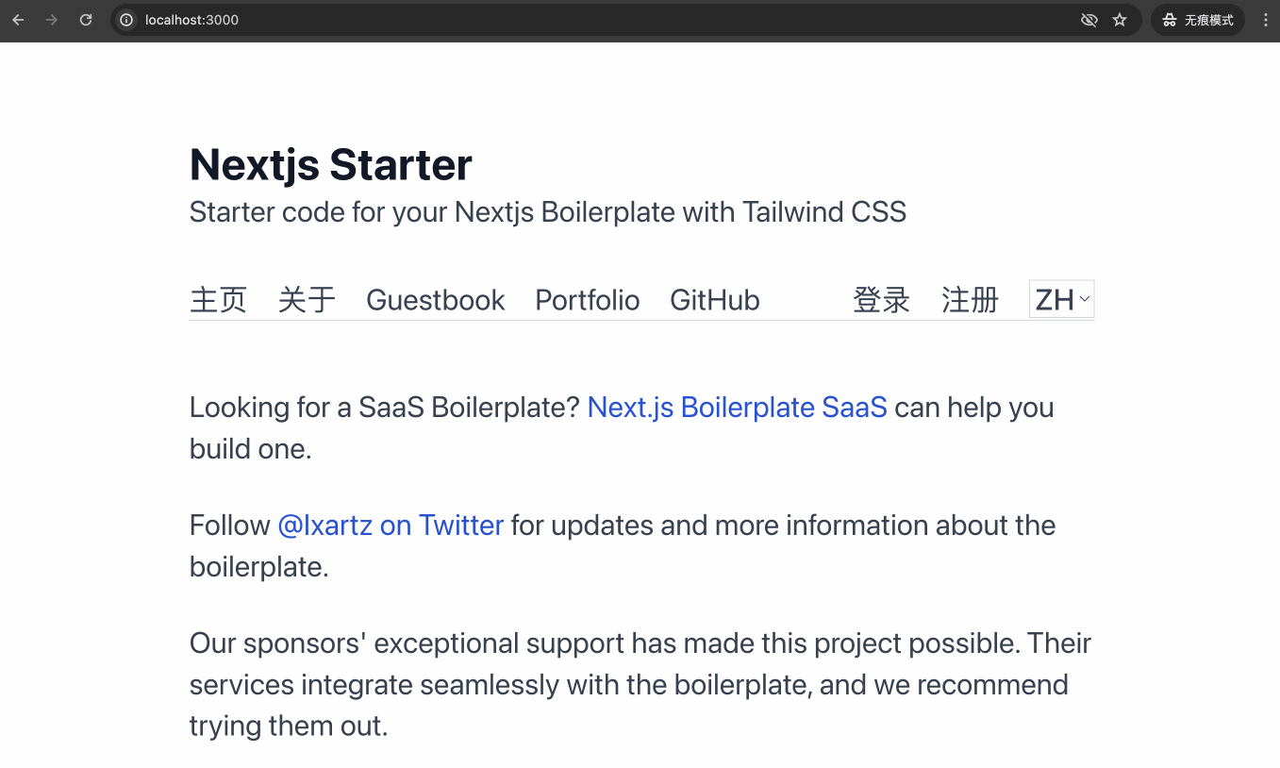Image resolution: width=1280 pixels, height=768 pixels.
Task: Open the browser three-dot menu
Action: pos(1265,20)
